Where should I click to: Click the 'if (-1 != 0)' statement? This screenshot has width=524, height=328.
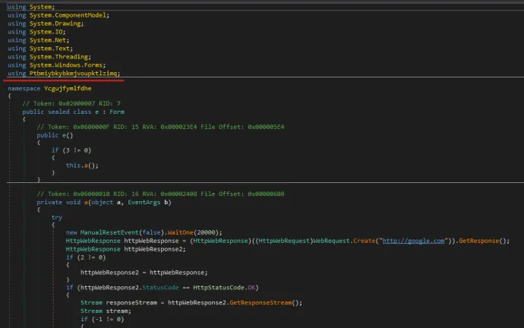click(x=103, y=320)
